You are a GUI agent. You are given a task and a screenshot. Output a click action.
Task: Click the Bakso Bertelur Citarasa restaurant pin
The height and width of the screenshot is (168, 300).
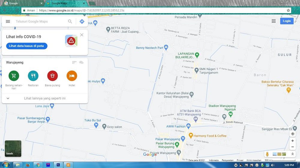click(289, 90)
